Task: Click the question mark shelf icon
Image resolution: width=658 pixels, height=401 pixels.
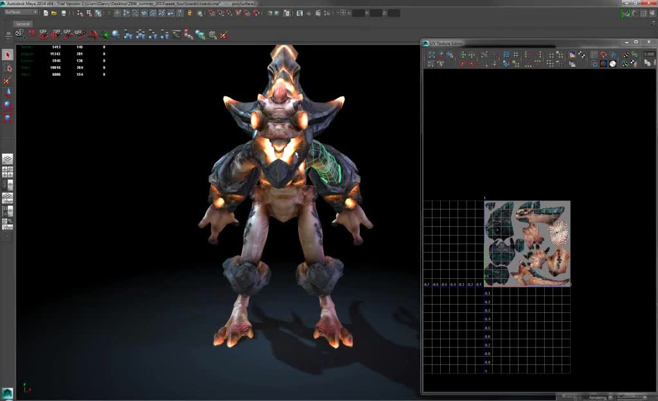Action: pyautogui.click(x=31, y=34)
